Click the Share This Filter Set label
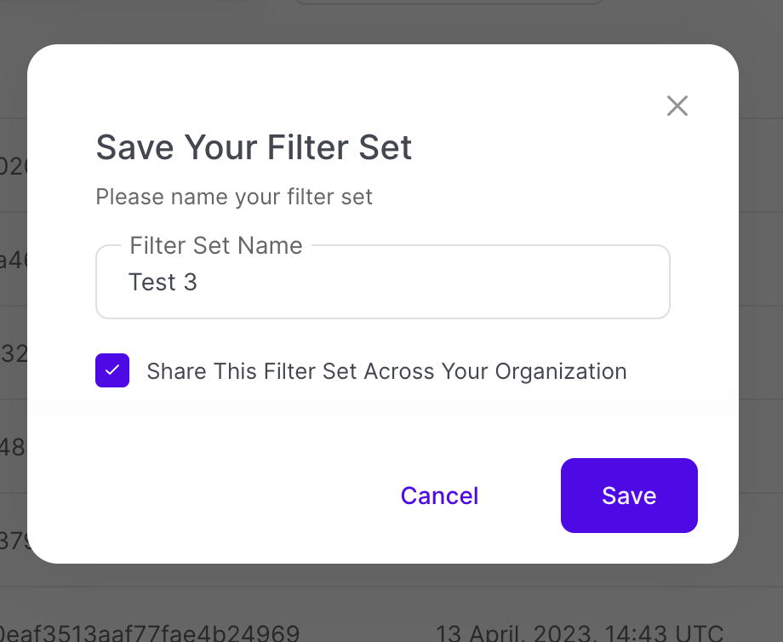 click(x=386, y=371)
